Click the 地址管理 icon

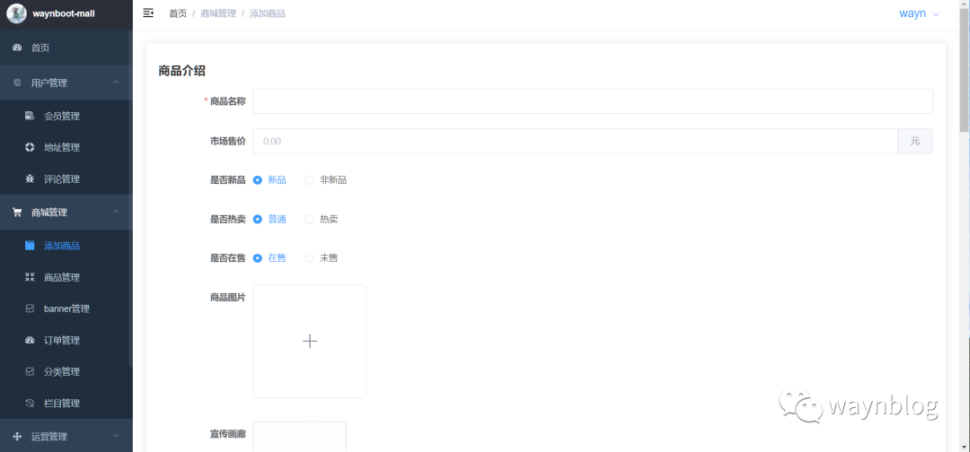pos(30,147)
